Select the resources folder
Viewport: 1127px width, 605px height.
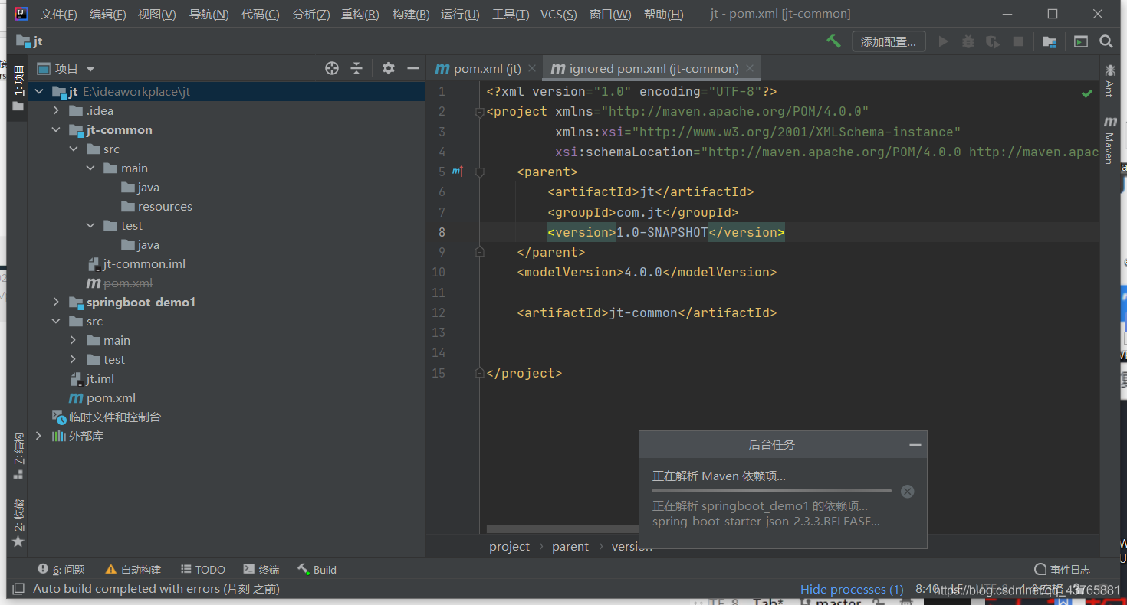pyautogui.click(x=156, y=207)
